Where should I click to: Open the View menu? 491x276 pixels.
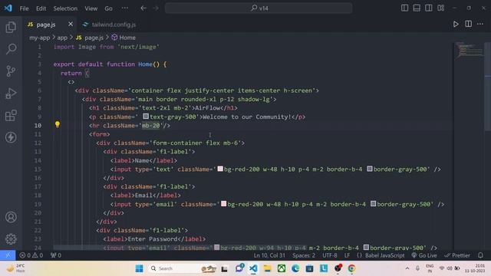[91, 8]
